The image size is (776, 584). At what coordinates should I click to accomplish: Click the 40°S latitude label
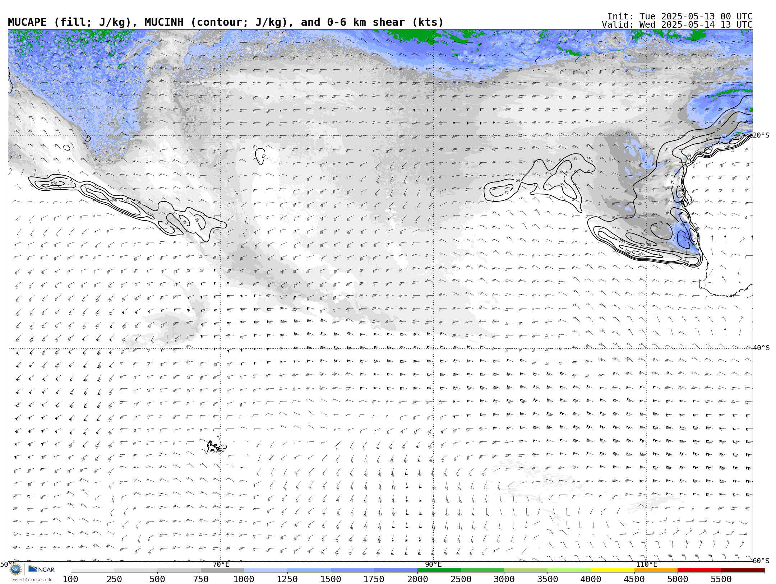click(761, 348)
